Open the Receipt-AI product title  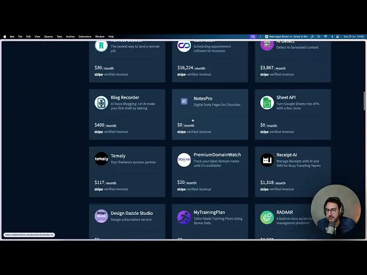point(286,155)
